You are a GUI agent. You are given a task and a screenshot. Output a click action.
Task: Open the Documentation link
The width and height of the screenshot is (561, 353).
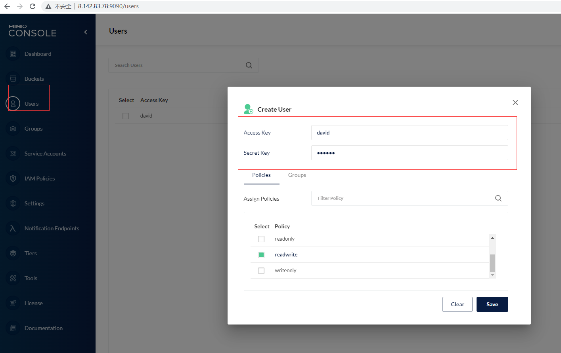pos(44,328)
